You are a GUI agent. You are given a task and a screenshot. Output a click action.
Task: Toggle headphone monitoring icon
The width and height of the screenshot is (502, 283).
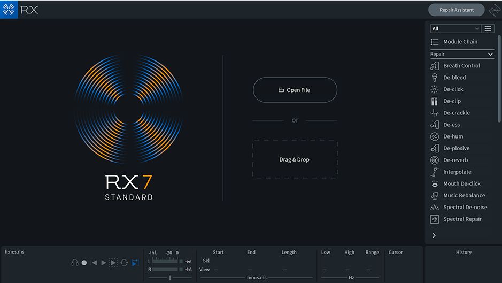click(75, 263)
